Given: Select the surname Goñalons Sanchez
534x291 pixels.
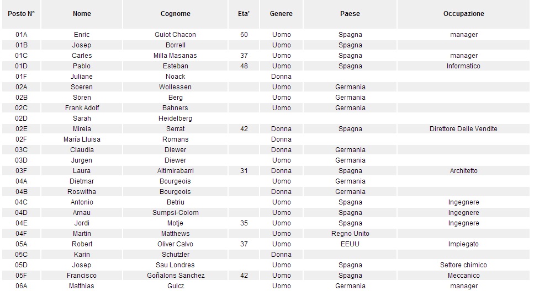Looking at the screenshot, I should click(175, 276).
